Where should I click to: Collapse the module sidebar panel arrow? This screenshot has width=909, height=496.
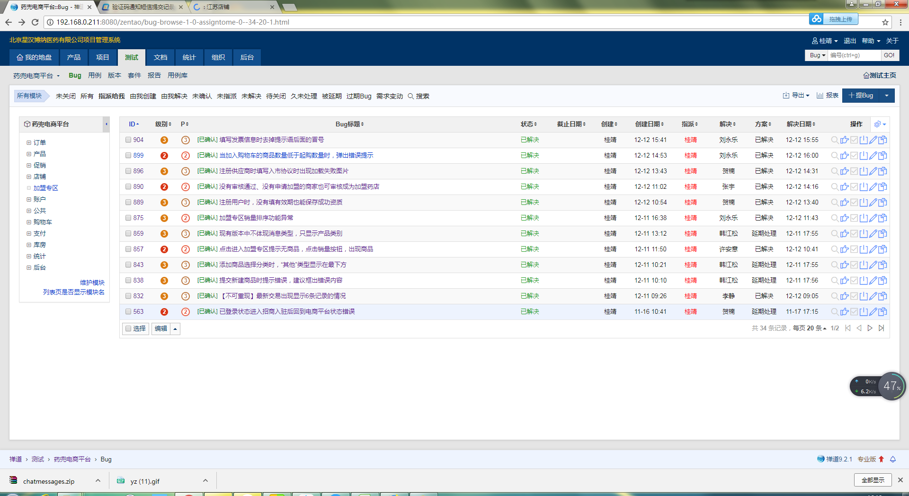(x=107, y=124)
